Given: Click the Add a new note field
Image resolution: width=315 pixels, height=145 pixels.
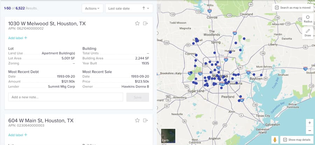Looking at the screenshot, I should (65, 97).
